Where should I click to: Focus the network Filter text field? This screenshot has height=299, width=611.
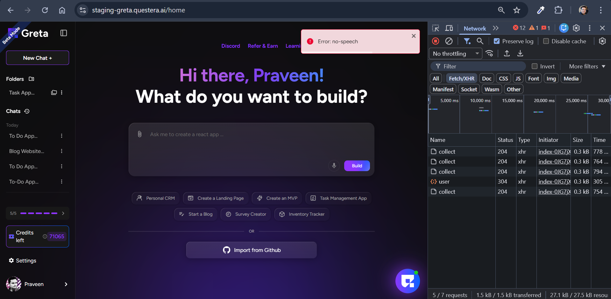coord(478,66)
